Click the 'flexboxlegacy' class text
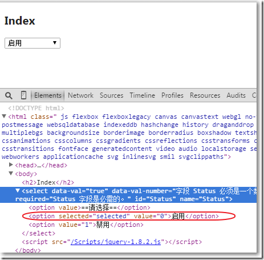The image size is (264, 260). pos(127,117)
